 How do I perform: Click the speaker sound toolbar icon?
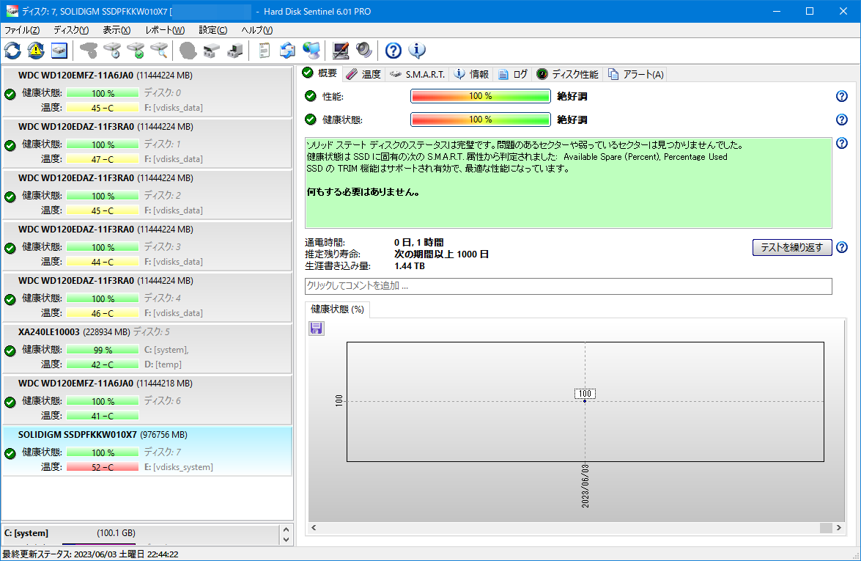(x=363, y=51)
